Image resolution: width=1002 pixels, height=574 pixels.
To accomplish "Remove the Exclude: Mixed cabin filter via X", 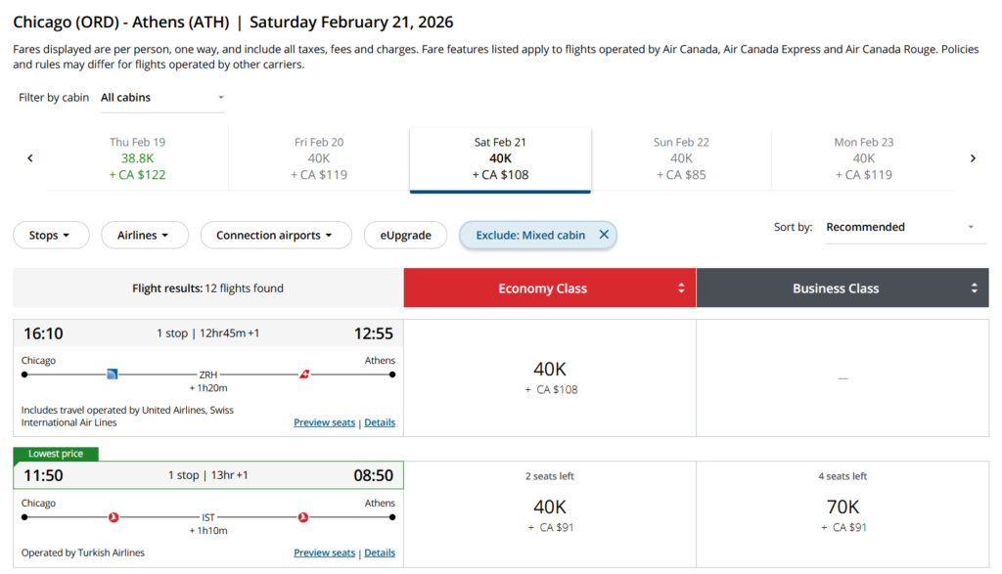I will pos(604,235).
